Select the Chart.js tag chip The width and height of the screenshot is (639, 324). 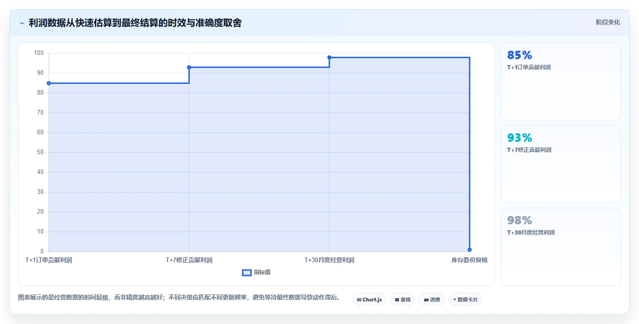(369, 300)
